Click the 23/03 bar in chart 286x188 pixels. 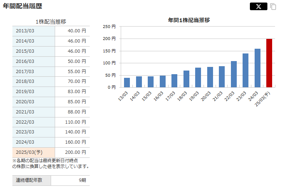click(246, 71)
